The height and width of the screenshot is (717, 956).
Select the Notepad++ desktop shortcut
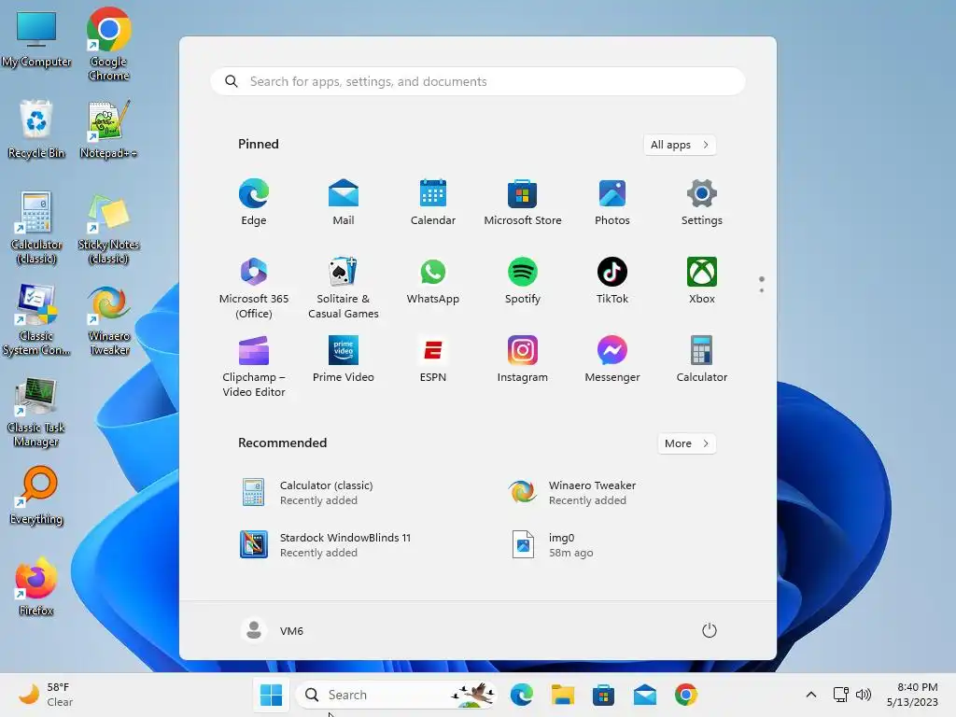click(x=108, y=130)
